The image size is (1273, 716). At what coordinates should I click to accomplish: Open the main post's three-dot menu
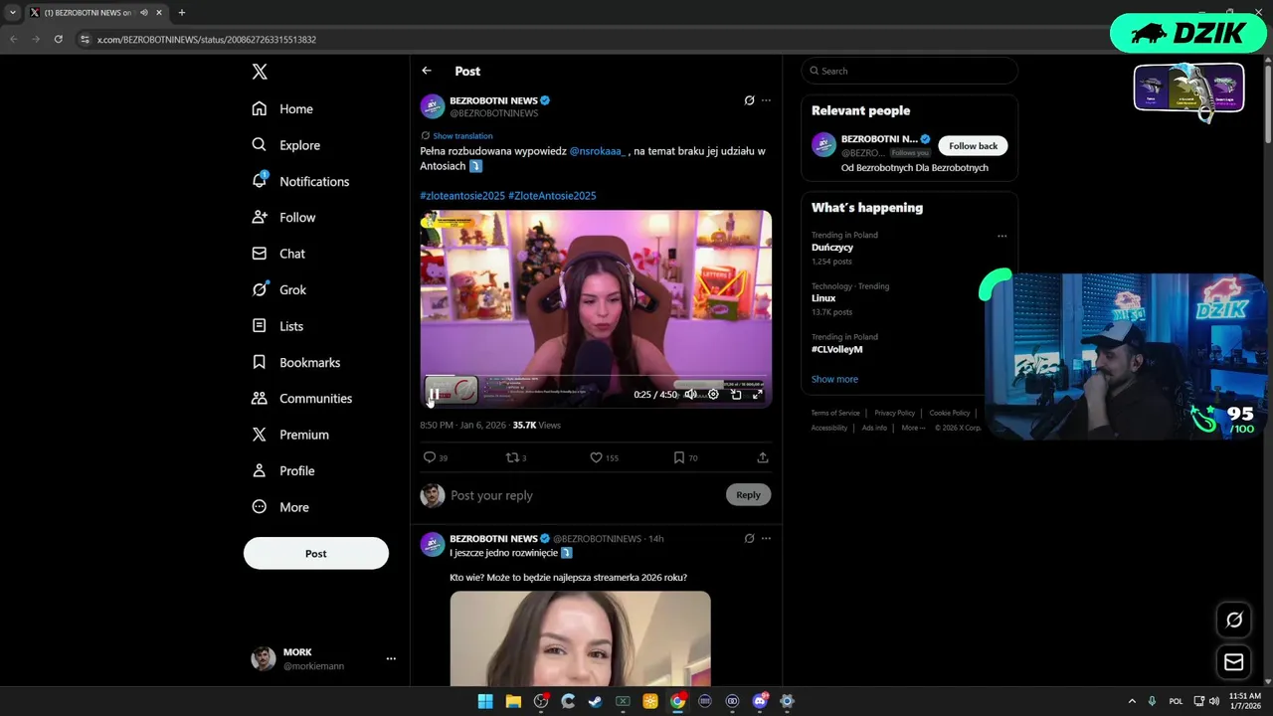(x=766, y=100)
